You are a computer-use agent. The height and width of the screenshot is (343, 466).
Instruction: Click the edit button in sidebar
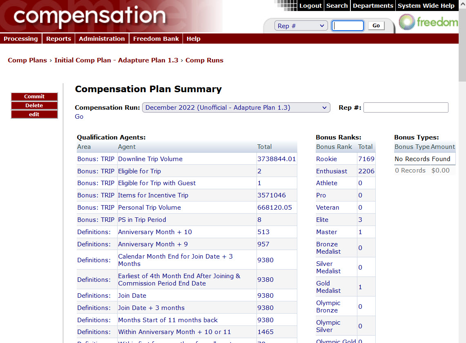(34, 115)
